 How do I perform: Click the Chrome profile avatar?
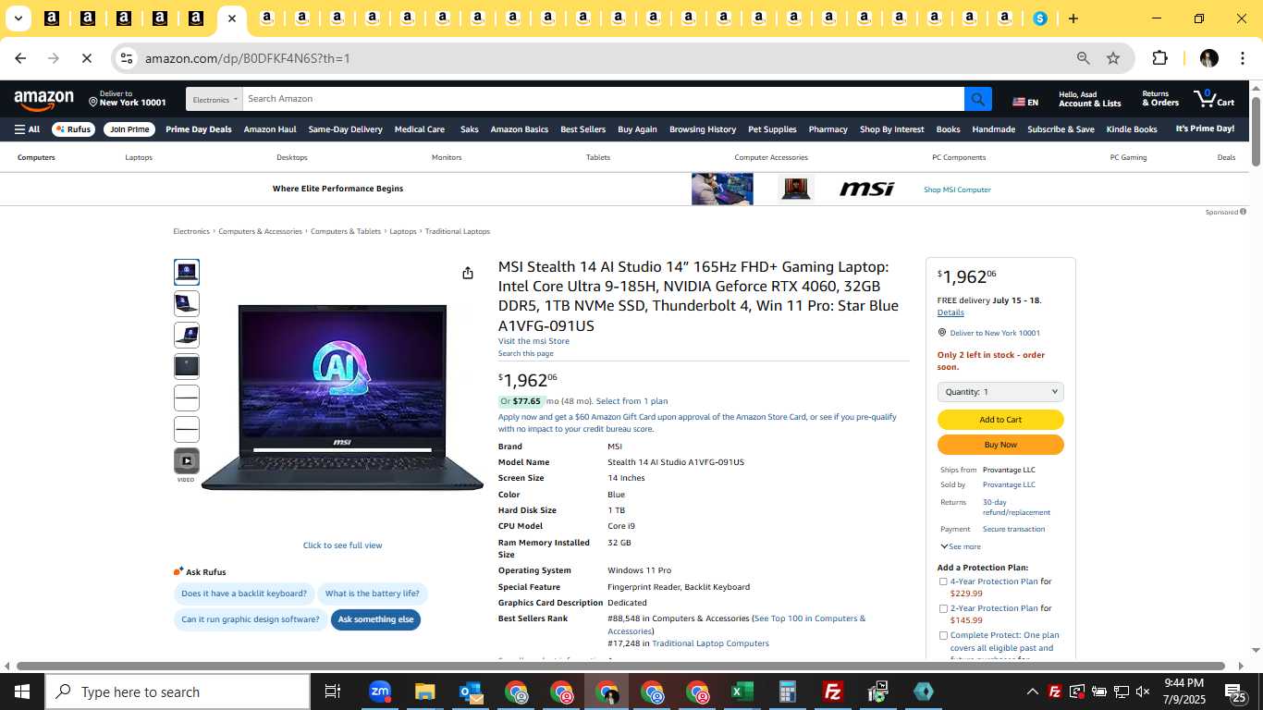click(x=1208, y=58)
